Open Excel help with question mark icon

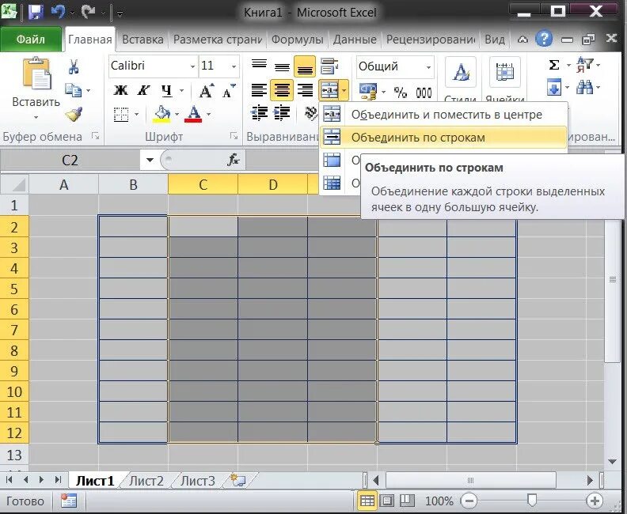click(544, 39)
